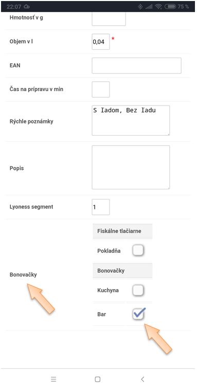Tap the Android home square icon
197x390 pixels.
(98, 379)
